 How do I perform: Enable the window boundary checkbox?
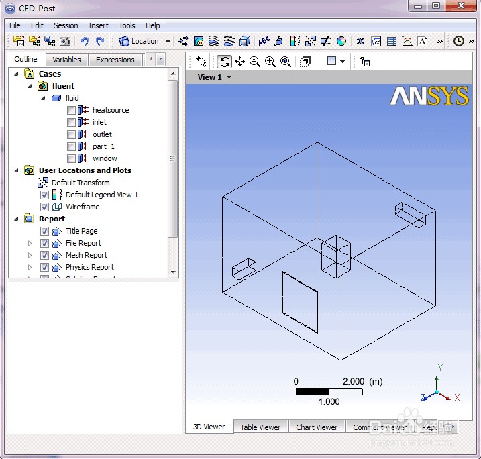71,158
